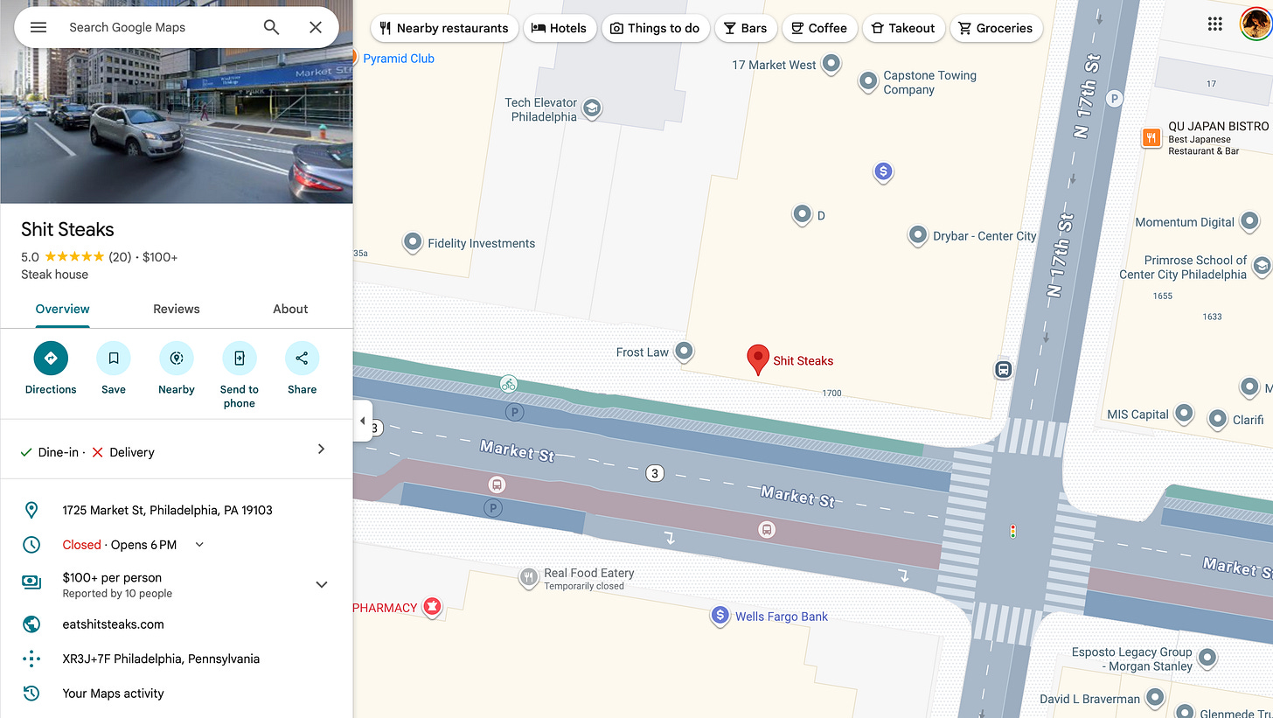The width and height of the screenshot is (1273, 718).
Task: Clear the search with the X icon
Action: click(x=316, y=27)
